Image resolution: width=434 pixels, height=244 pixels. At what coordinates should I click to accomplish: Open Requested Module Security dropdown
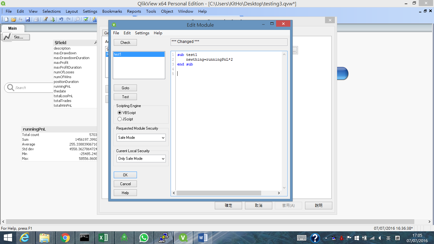(141, 138)
